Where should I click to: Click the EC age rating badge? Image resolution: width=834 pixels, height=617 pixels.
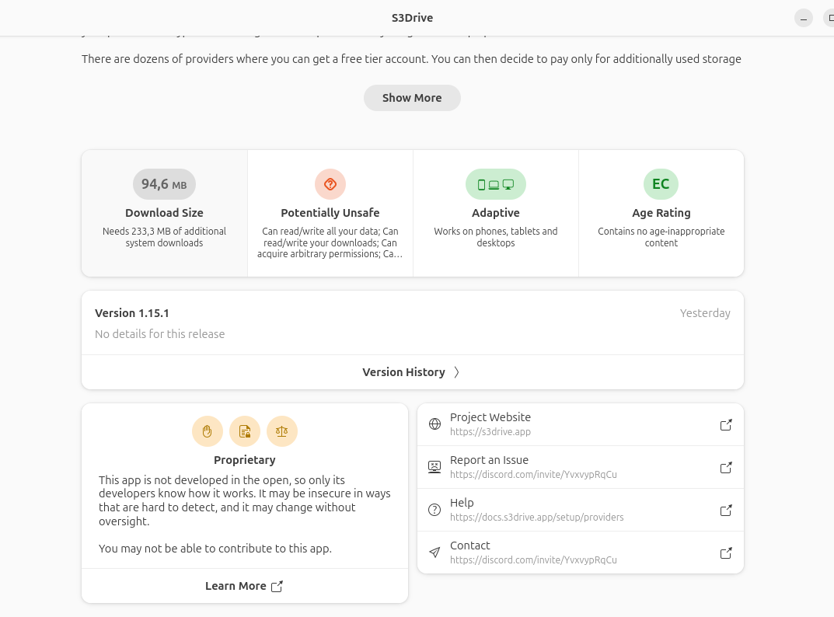(x=661, y=184)
